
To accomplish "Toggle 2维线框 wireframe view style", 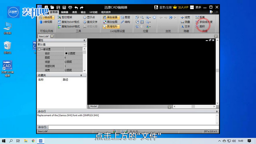I will (46, 17).
